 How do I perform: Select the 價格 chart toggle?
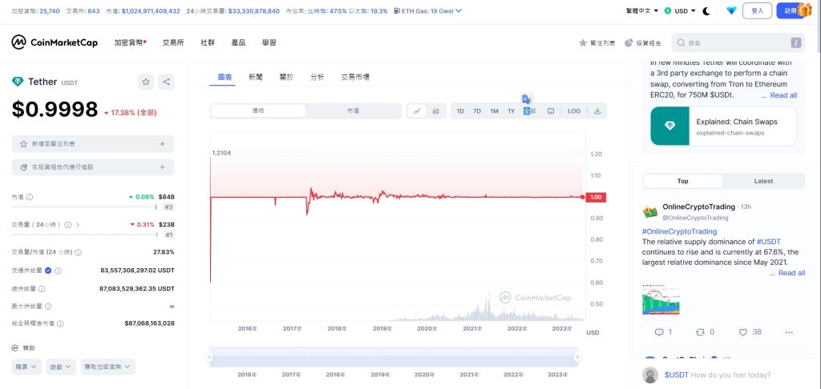click(x=258, y=110)
